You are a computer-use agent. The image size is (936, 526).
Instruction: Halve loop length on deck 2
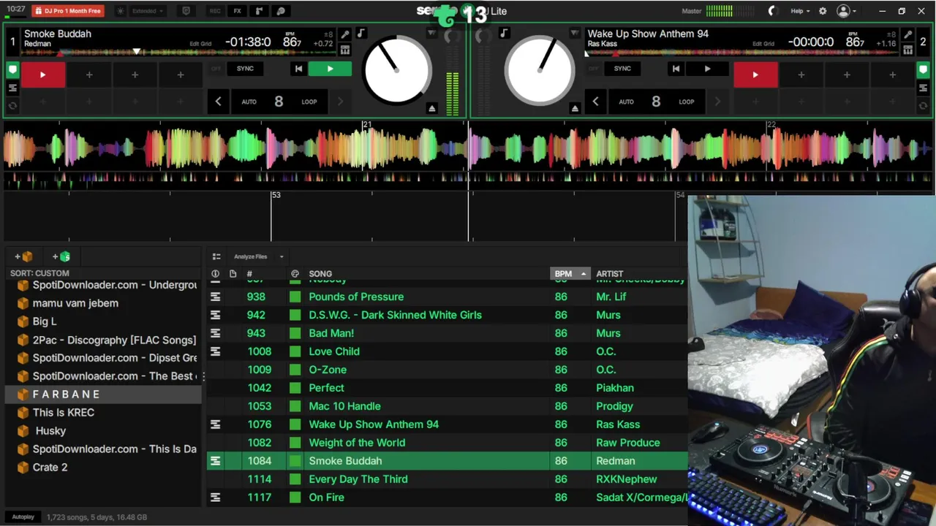click(595, 102)
